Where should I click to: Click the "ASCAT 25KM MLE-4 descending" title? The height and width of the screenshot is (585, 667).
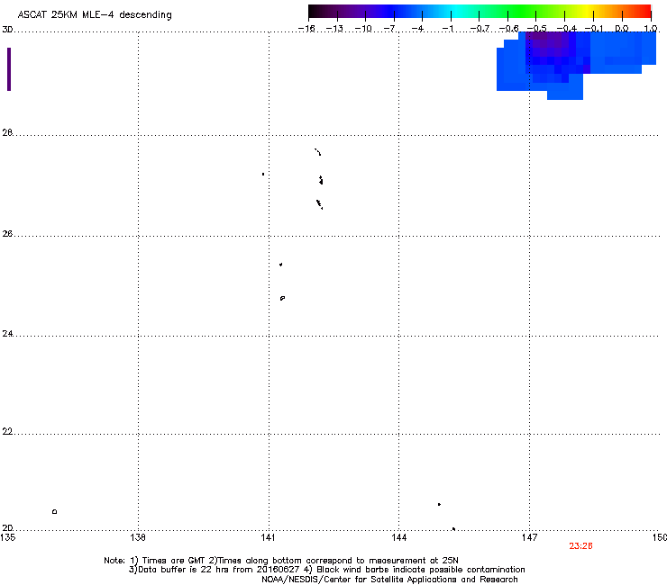[95, 15]
